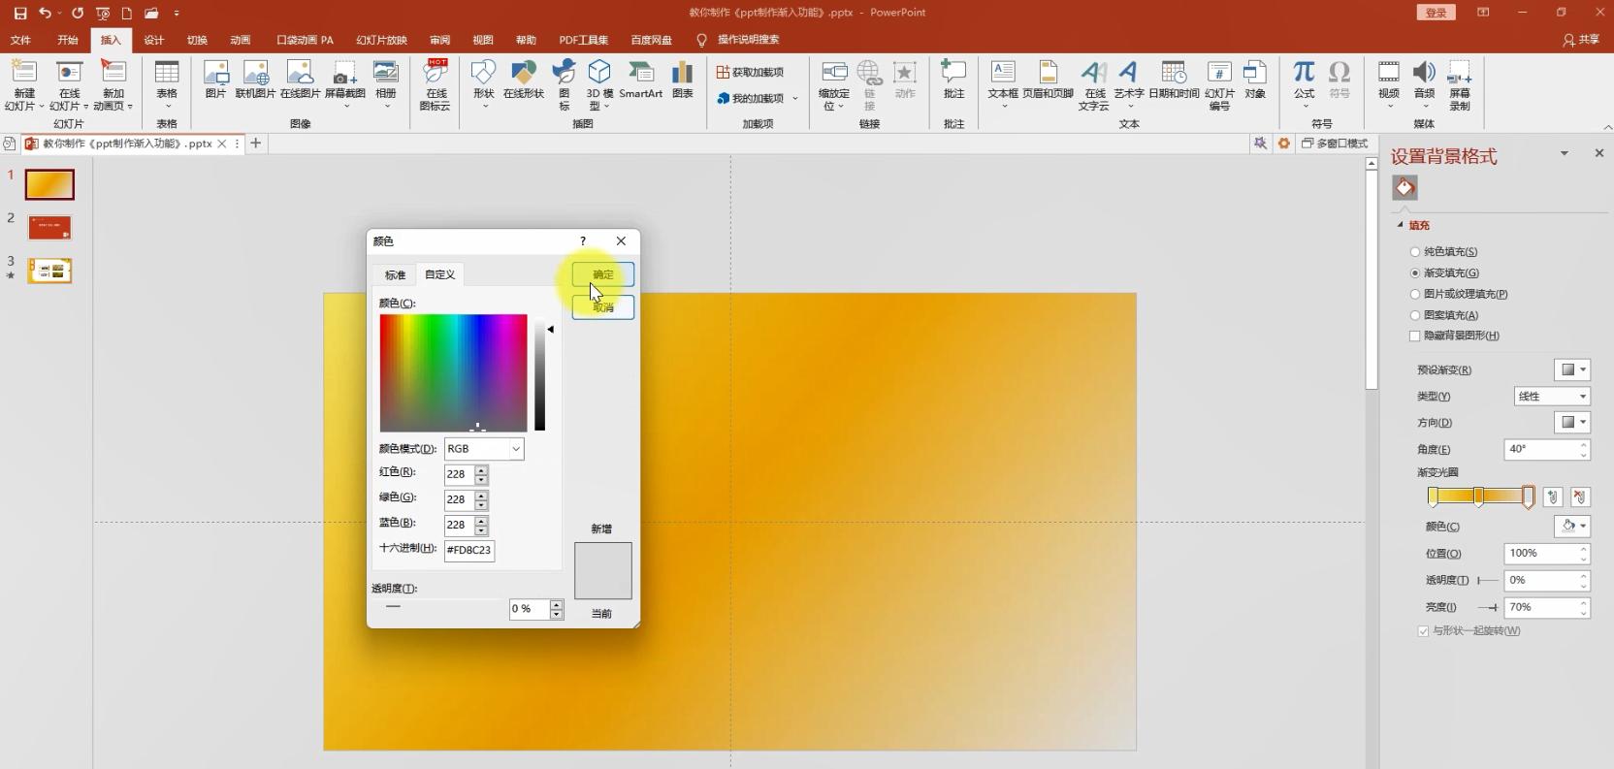Confirm color with 确定 button
This screenshot has height=769, width=1614.
point(602,274)
